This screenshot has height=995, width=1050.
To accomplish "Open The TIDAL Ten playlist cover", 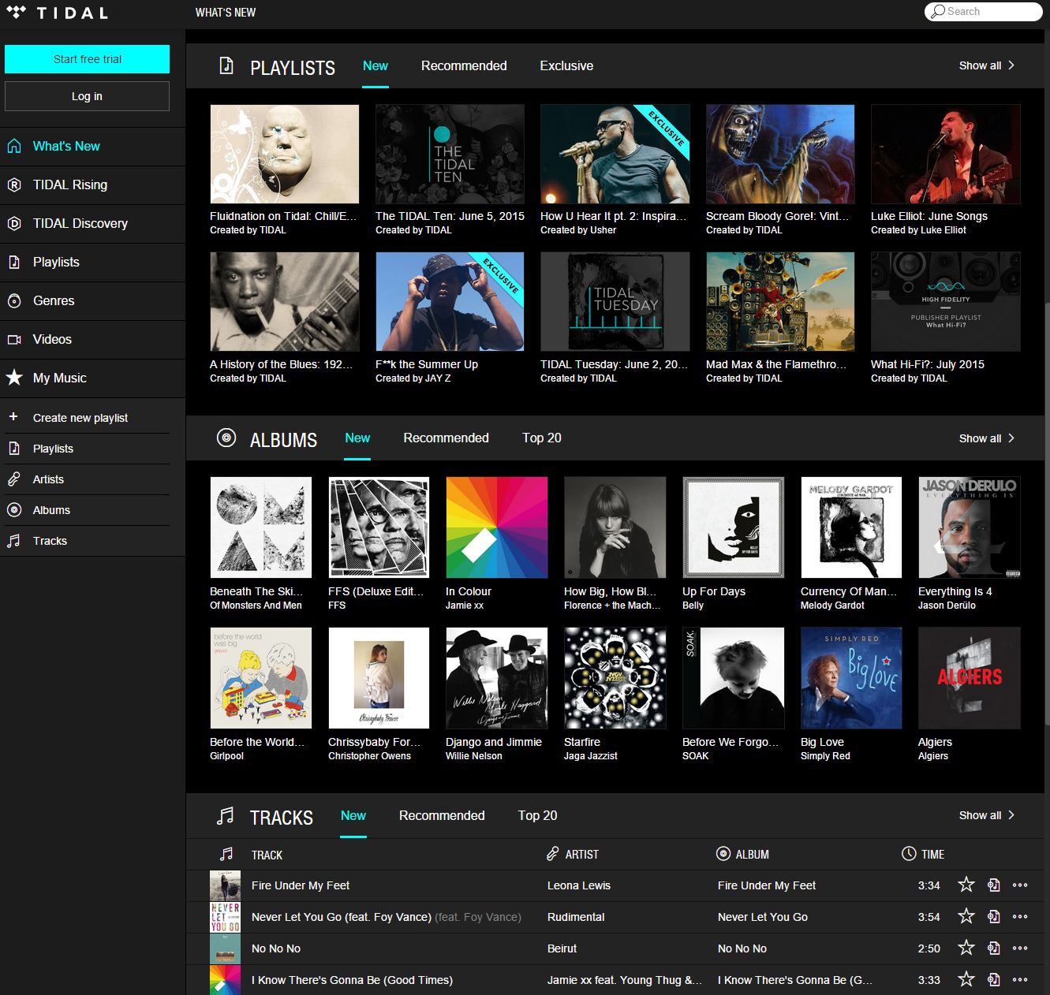I will (x=450, y=154).
